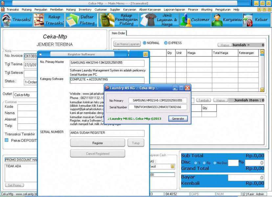Select the percent discount radio
The height and width of the screenshot is (197, 272).
196,163
